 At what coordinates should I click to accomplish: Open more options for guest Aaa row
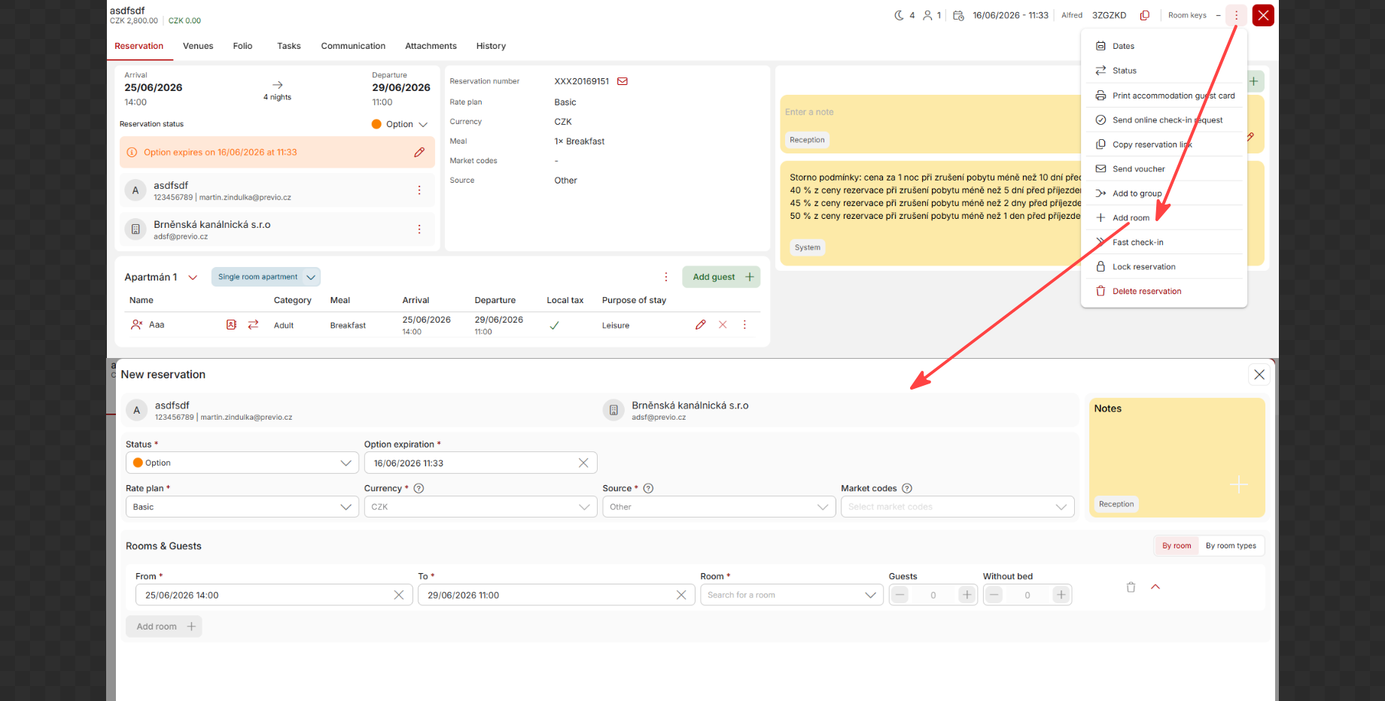(744, 325)
